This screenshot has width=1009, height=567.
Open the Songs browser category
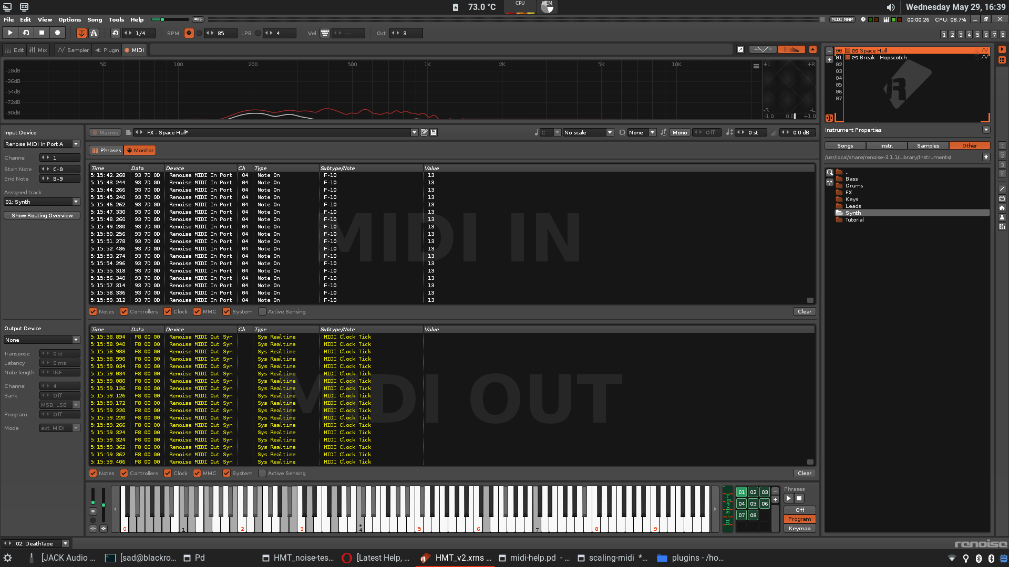tap(845, 145)
